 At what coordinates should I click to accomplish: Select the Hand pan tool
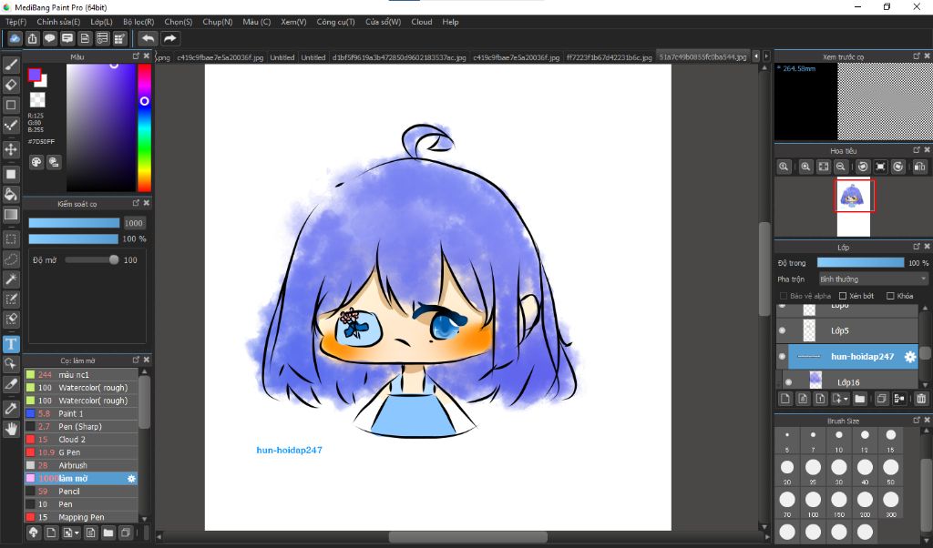(x=11, y=429)
